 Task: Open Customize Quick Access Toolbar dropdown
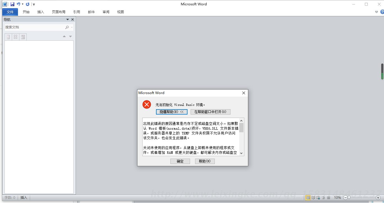(34, 4)
